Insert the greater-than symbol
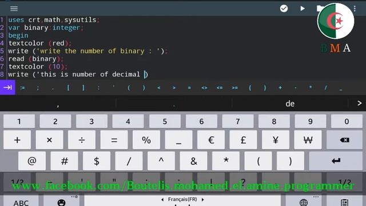 coord(174,88)
